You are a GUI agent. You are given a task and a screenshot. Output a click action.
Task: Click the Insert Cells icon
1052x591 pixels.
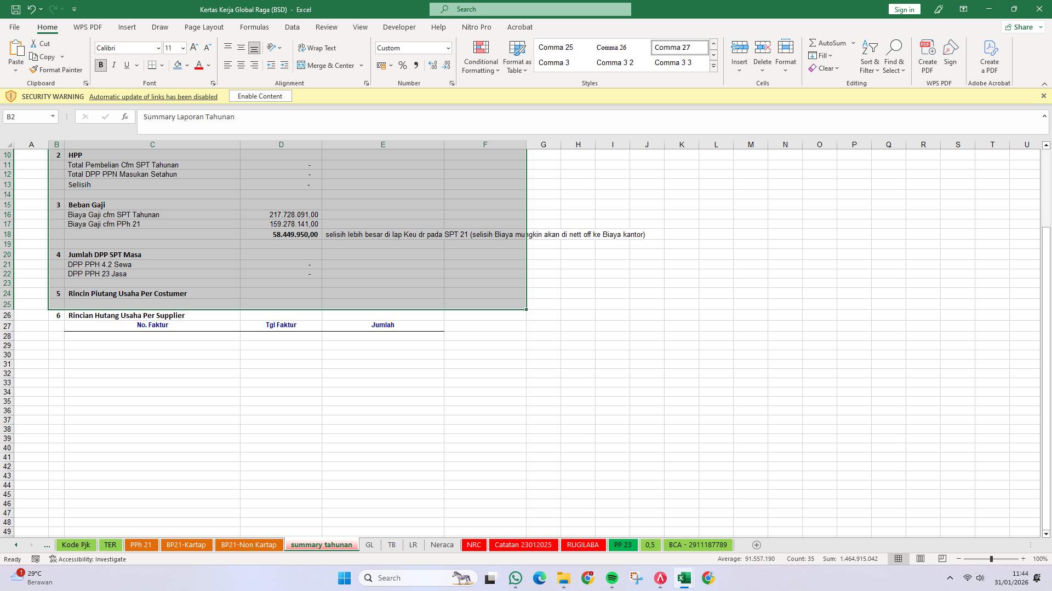coord(740,48)
